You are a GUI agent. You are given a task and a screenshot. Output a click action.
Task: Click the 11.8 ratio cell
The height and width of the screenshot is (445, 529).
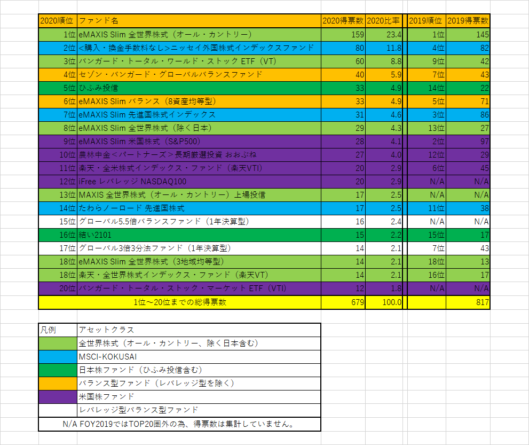(x=384, y=48)
